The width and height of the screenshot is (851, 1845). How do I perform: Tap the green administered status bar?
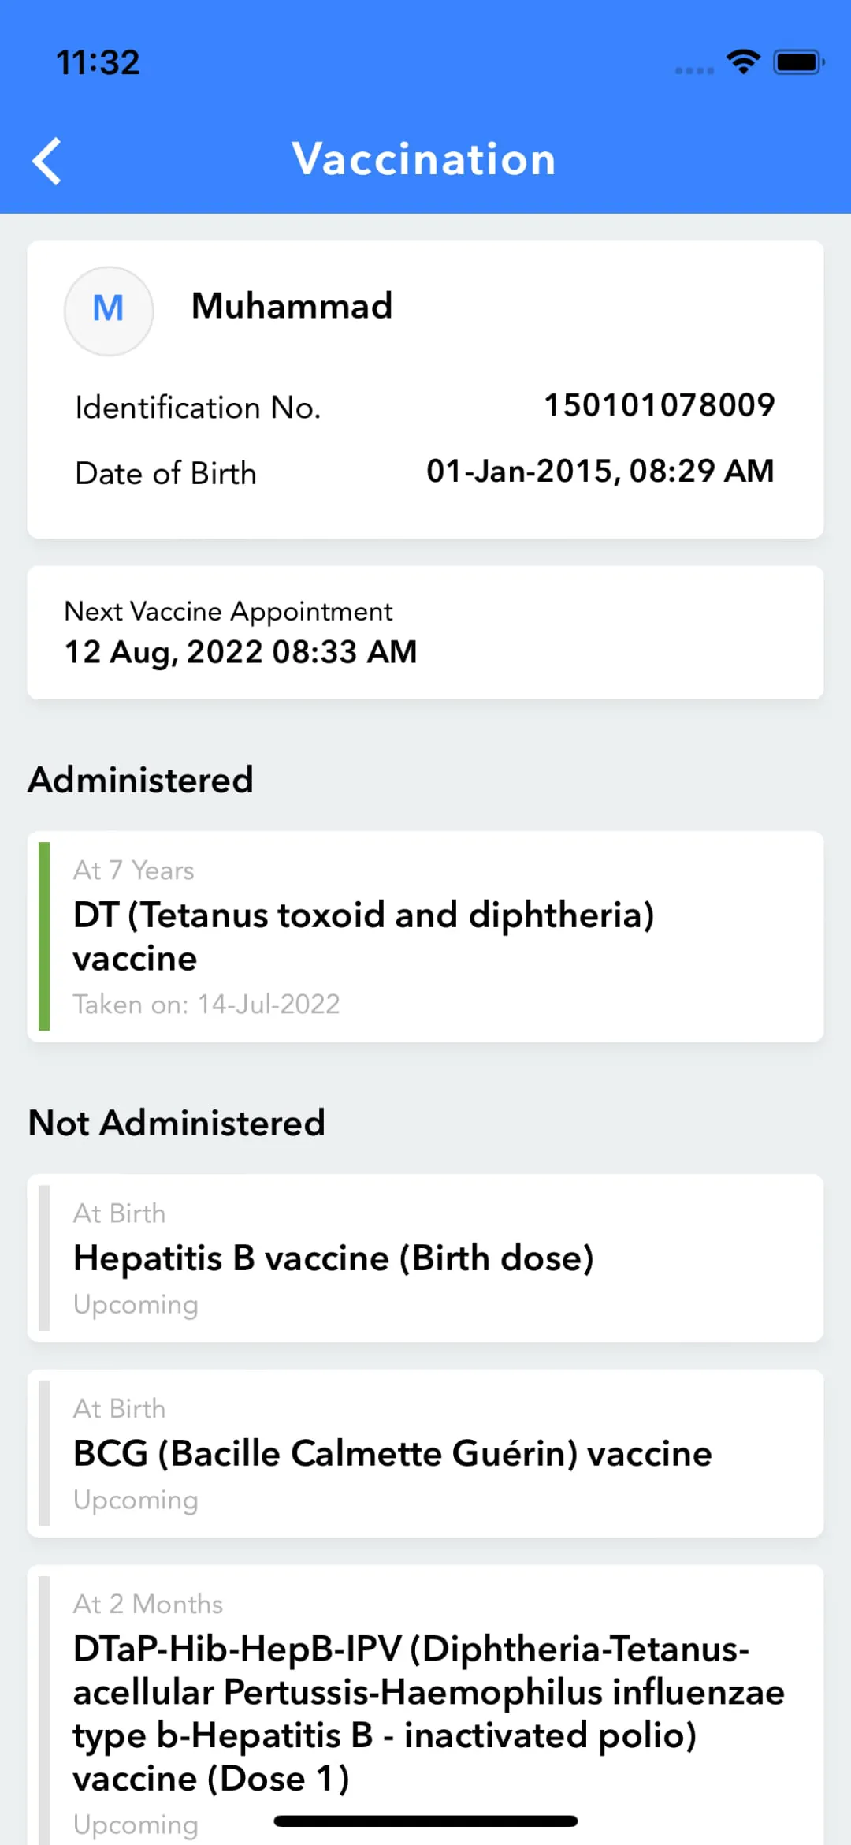coord(44,936)
